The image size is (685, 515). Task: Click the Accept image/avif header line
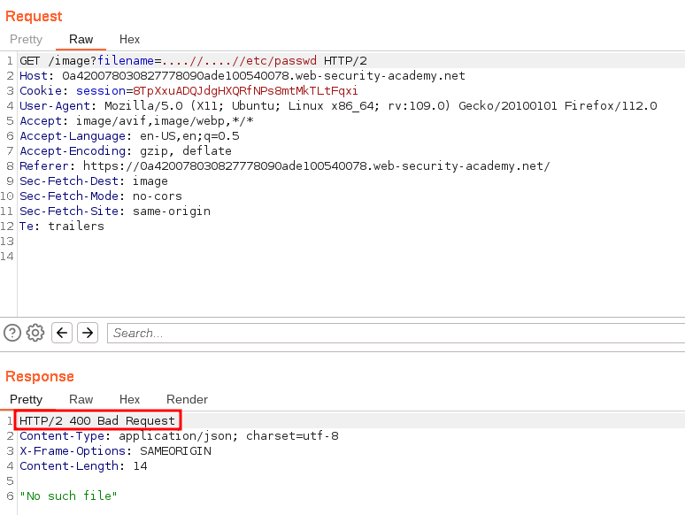(136, 121)
